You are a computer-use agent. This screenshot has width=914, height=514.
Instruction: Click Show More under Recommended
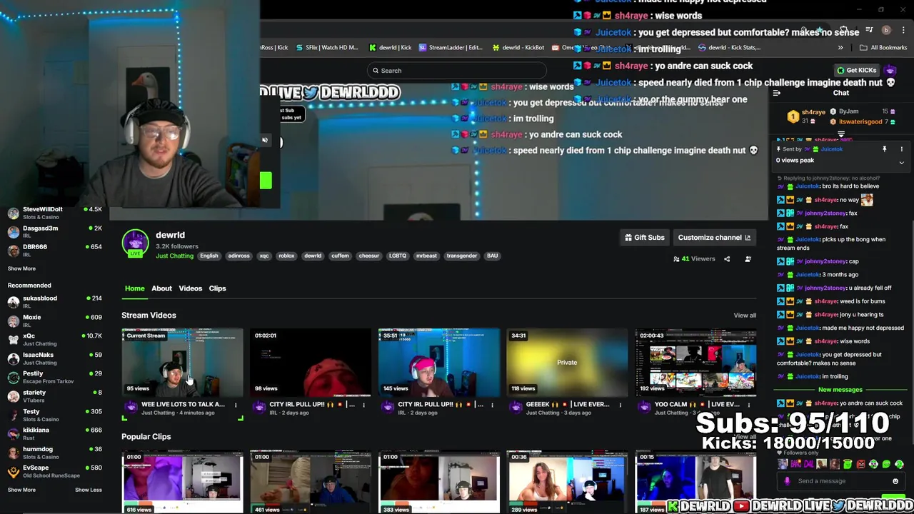[x=21, y=490]
